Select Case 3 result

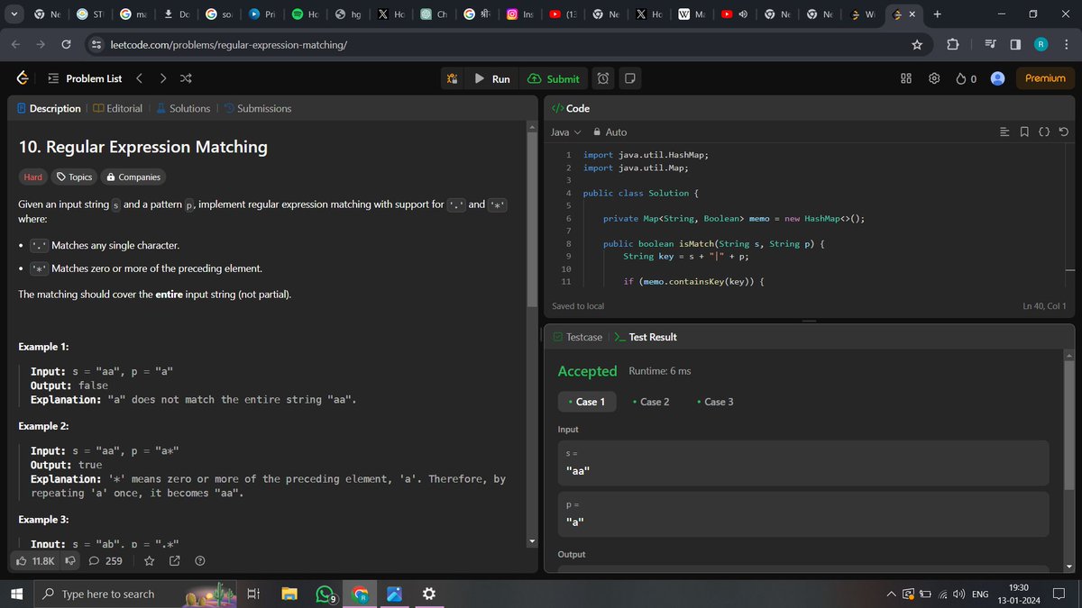tap(715, 402)
